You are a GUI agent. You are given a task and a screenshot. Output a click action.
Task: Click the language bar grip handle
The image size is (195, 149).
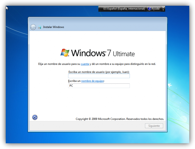pos(100,9)
